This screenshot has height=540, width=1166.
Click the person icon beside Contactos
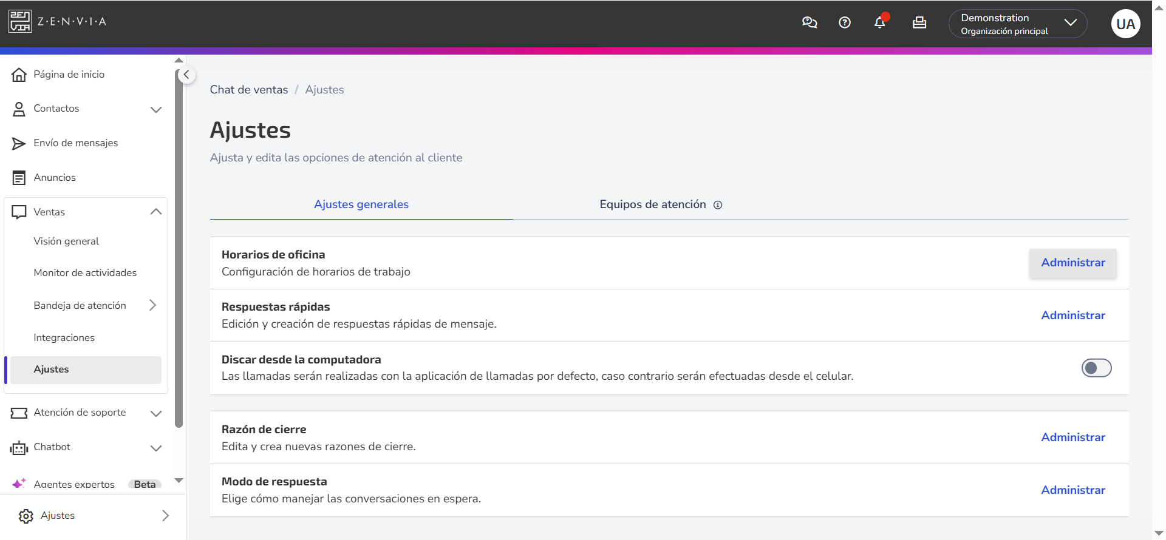click(19, 109)
